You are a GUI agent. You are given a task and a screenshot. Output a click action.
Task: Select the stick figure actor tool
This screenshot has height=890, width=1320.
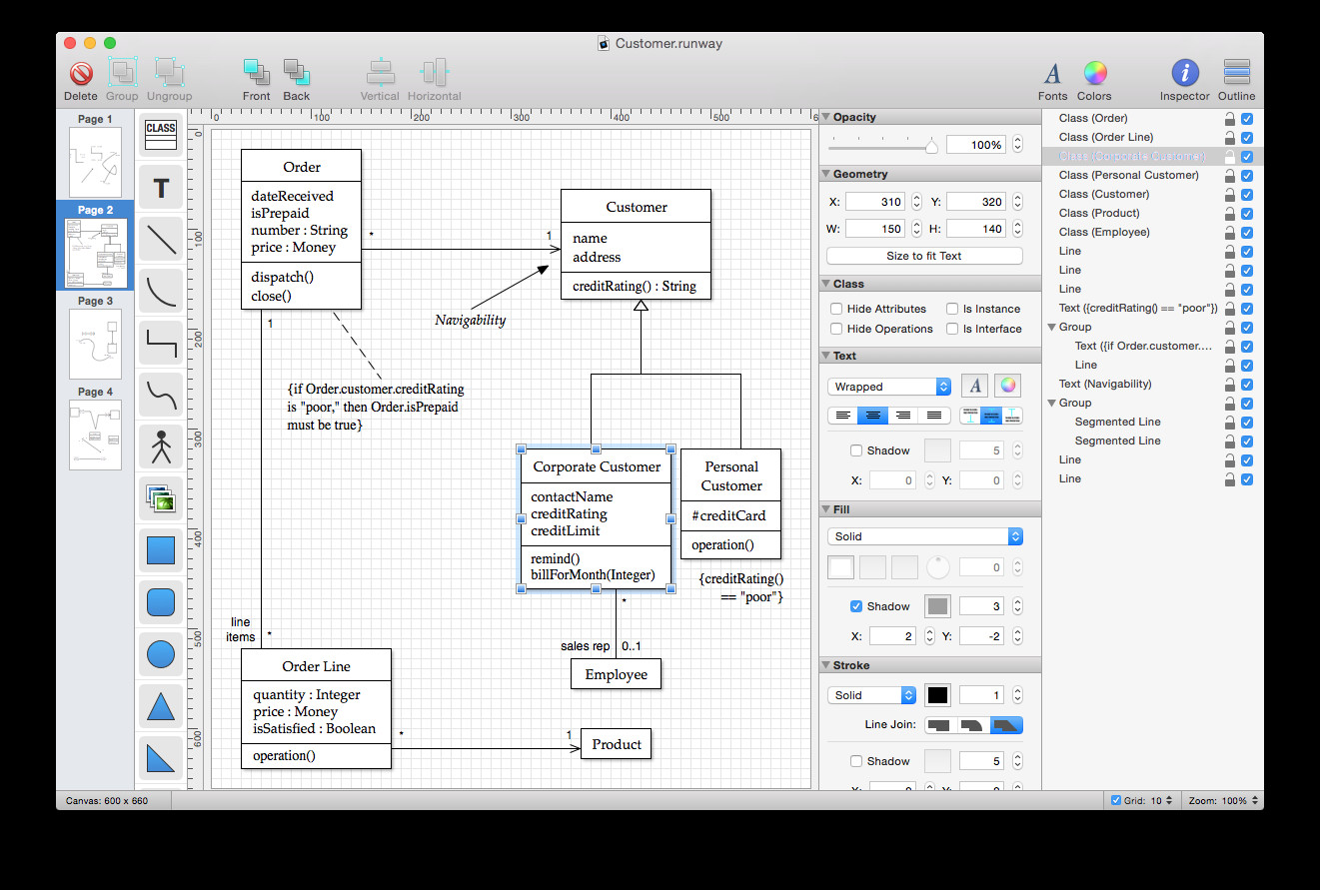click(160, 446)
